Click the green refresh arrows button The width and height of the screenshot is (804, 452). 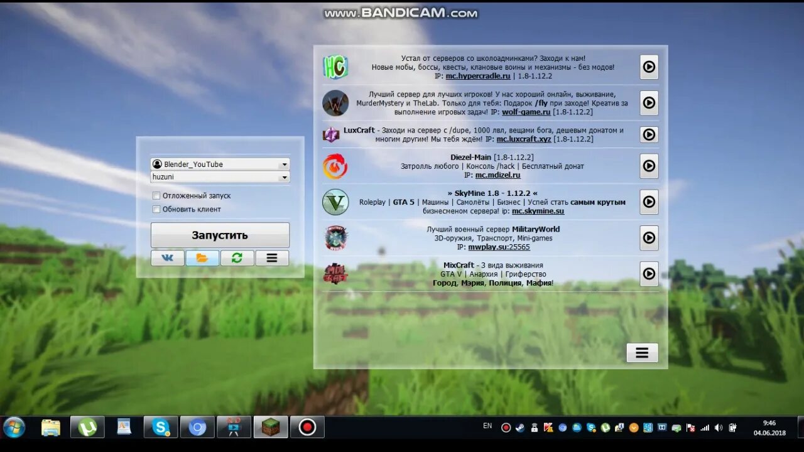coord(237,258)
